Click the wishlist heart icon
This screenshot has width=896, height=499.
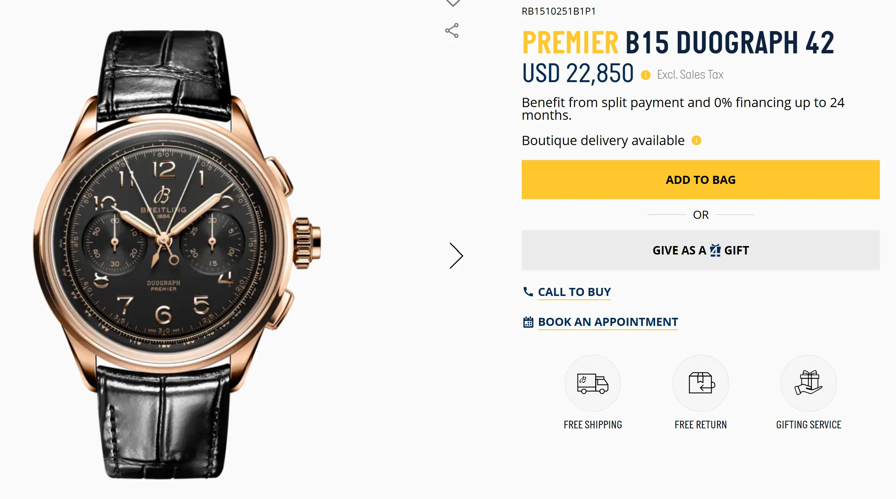(453, 3)
